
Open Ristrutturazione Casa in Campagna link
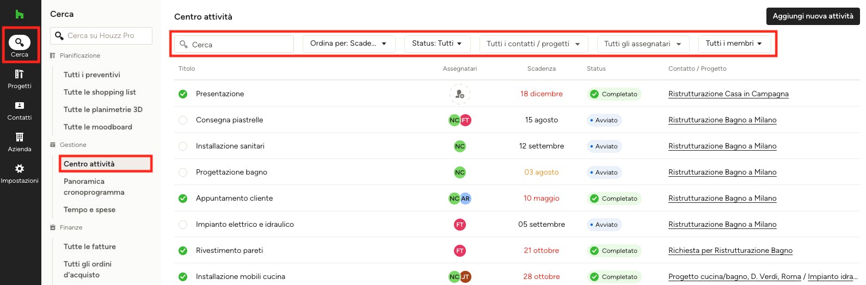point(728,94)
